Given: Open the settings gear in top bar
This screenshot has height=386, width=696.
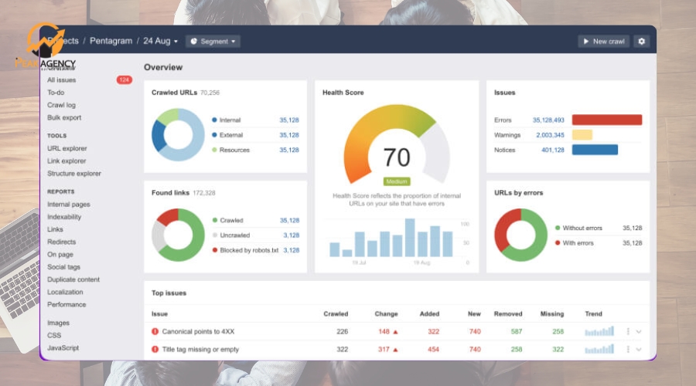Looking at the screenshot, I should 641,41.
